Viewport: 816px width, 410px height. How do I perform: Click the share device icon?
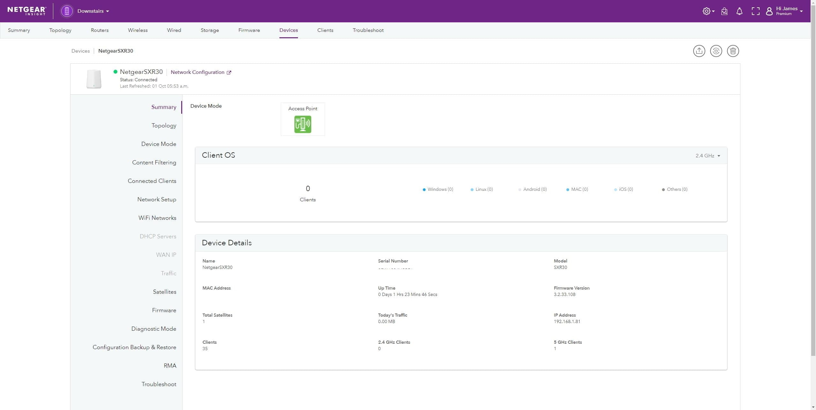coord(699,51)
